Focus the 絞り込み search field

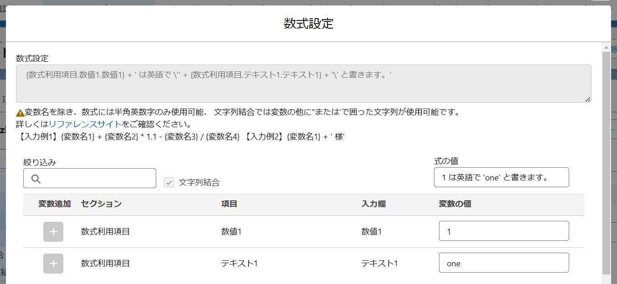(90, 178)
